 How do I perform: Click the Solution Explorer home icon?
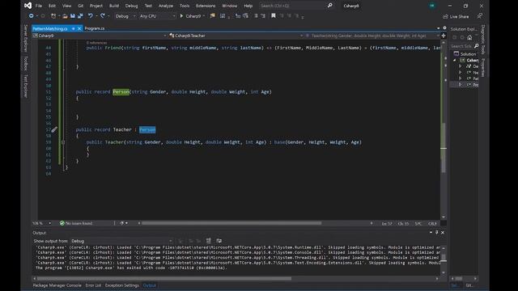469,37
